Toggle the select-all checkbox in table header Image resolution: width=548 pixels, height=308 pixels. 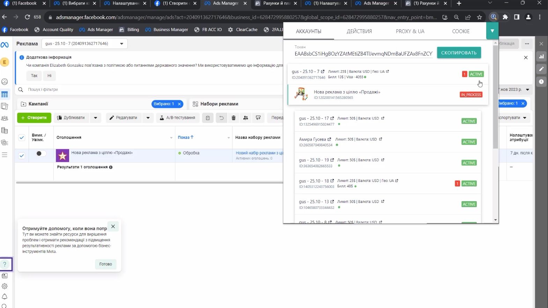[22, 137]
